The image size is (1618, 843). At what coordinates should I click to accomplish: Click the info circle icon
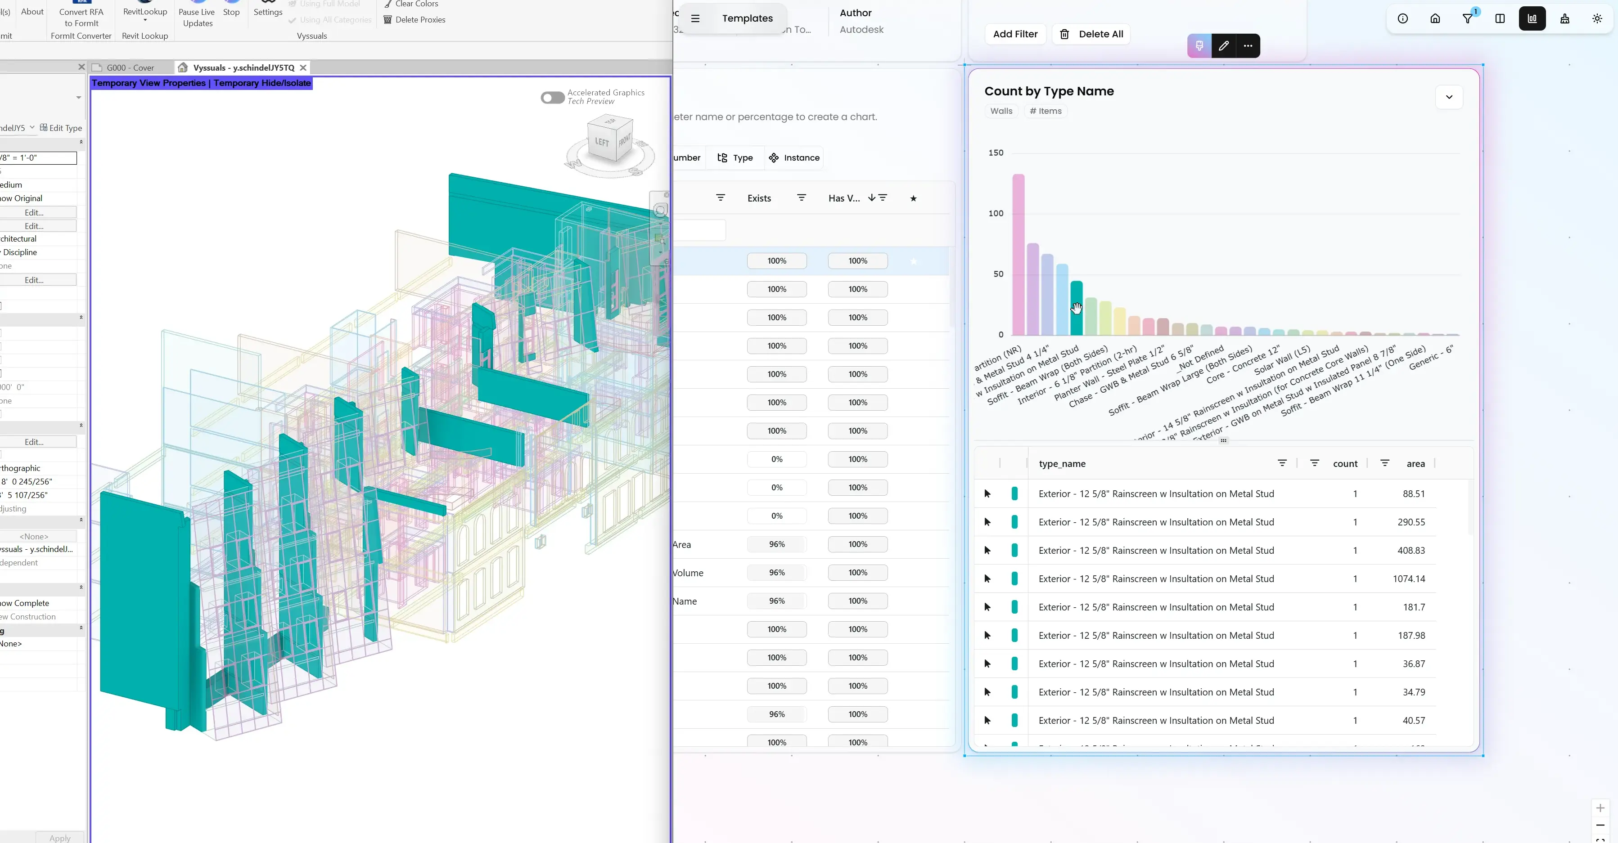click(1402, 19)
